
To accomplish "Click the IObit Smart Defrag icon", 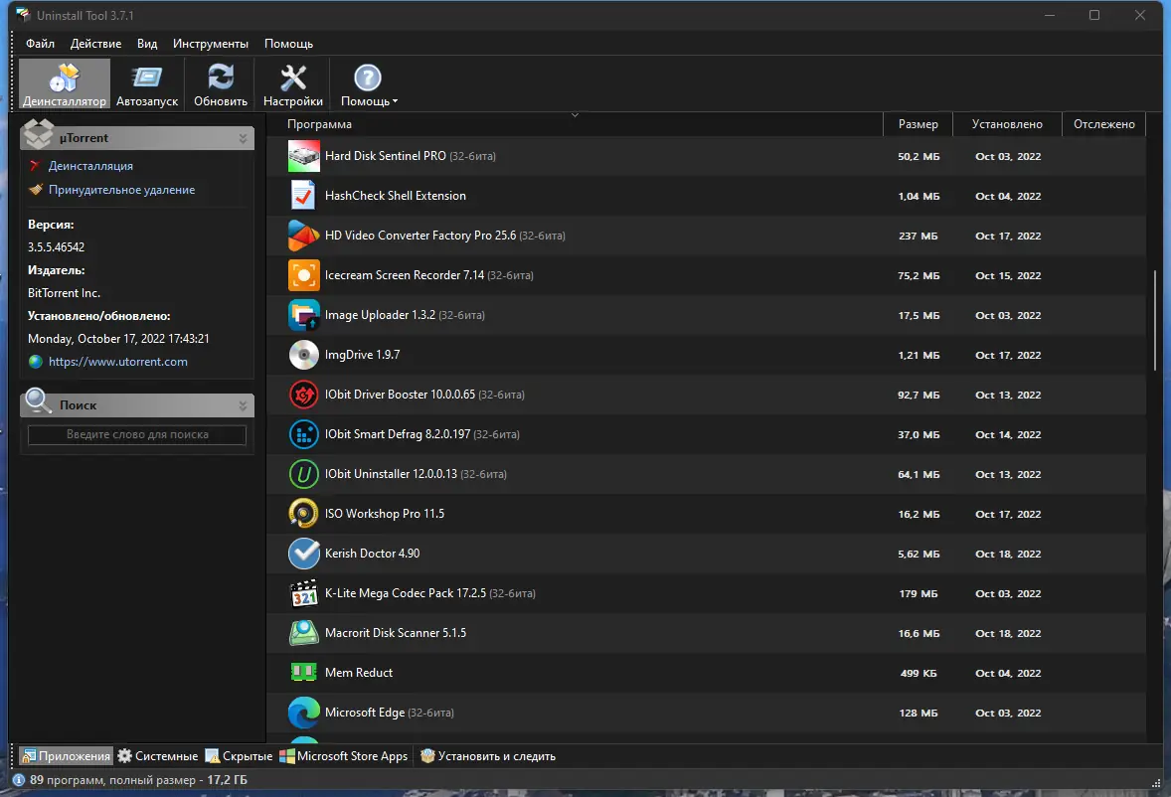I will (x=304, y=434).
